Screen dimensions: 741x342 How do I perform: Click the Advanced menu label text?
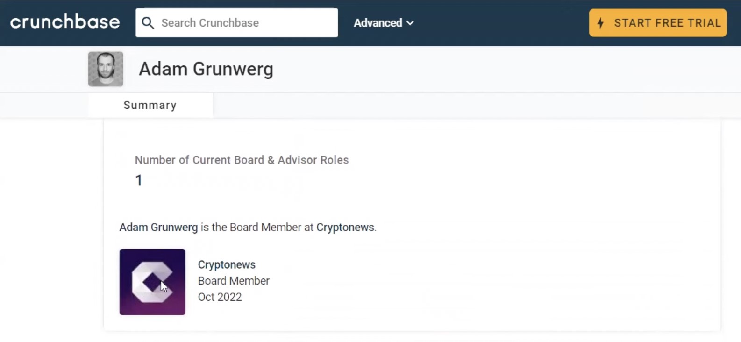coord(378,23)
